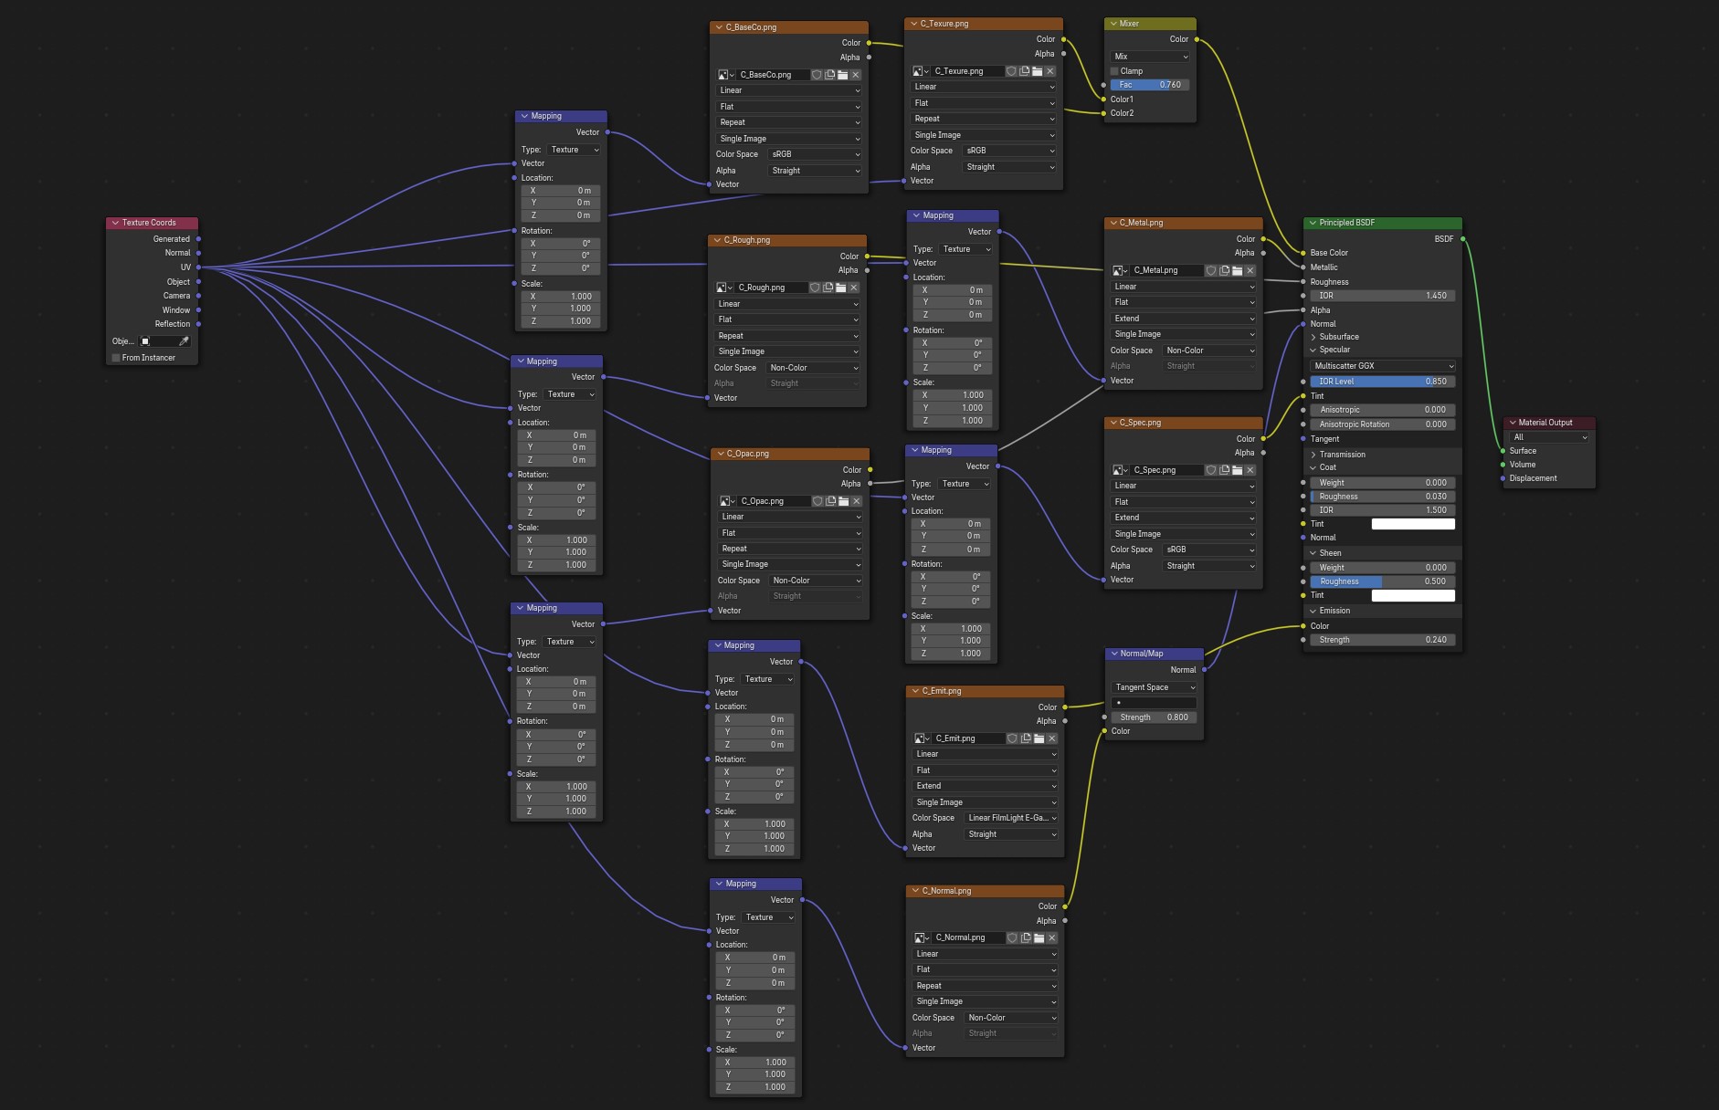Click Emission Strength 0.240 field
The height and width of the screenshot is (1110, 1719).
pyautogui.click(x=1383, y=640)
